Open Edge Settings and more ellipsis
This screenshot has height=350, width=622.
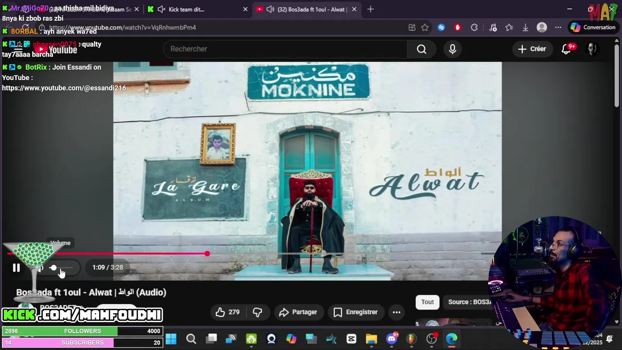(x=558, y=28)
